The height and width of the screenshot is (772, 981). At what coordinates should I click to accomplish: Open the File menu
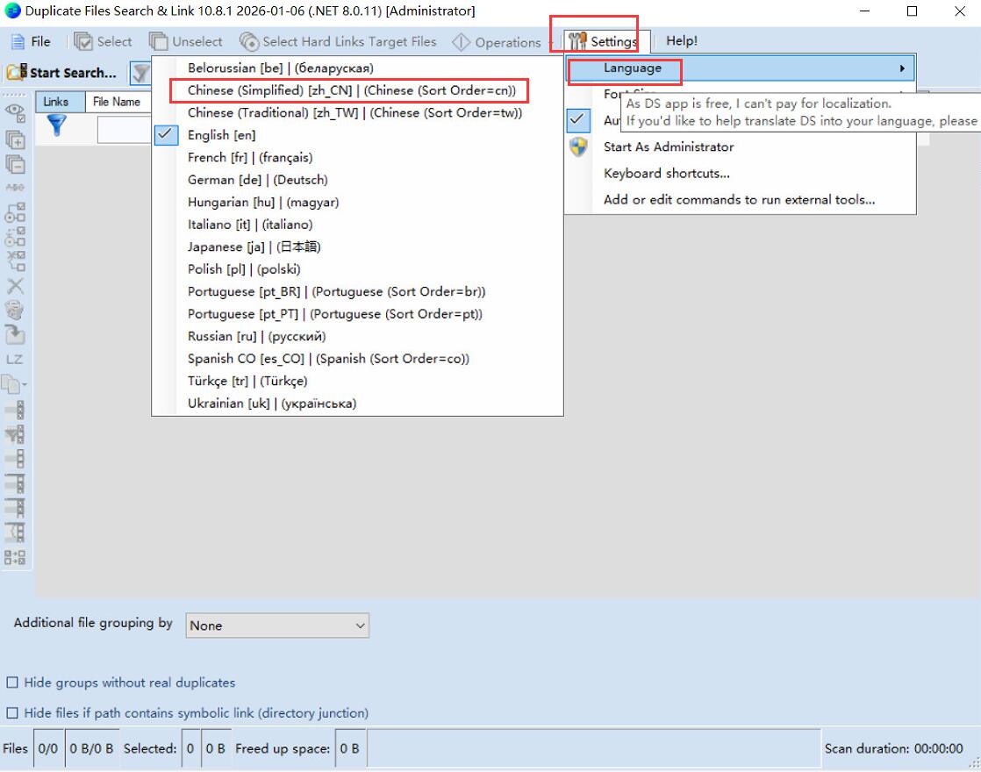tap(32, 42)
